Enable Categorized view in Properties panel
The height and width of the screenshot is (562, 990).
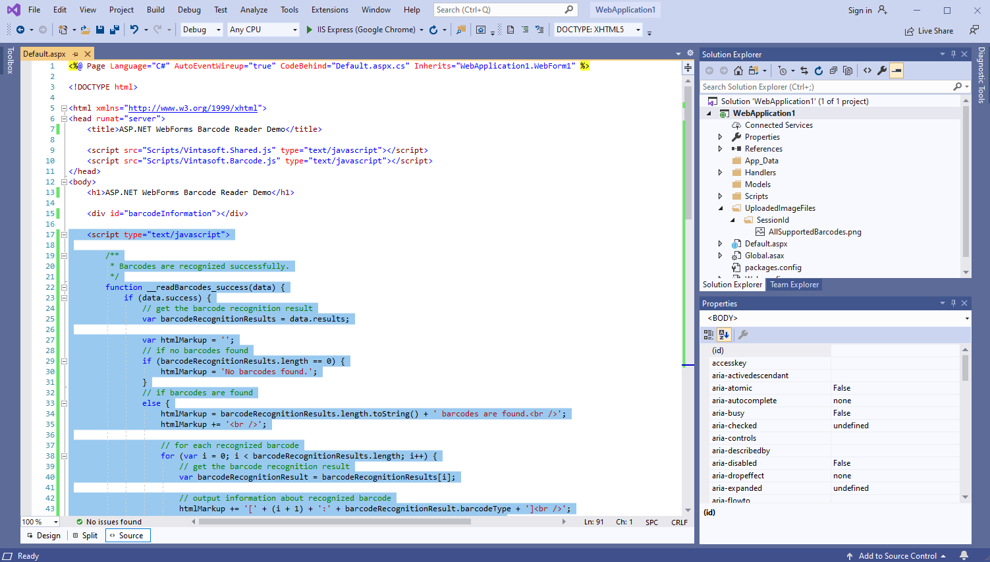709,335
